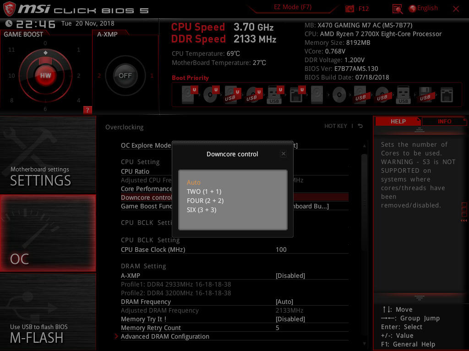Screen dimensions: 469x351
Task: Switch to EZ Mode (F7)
Action: coord(293,7)
